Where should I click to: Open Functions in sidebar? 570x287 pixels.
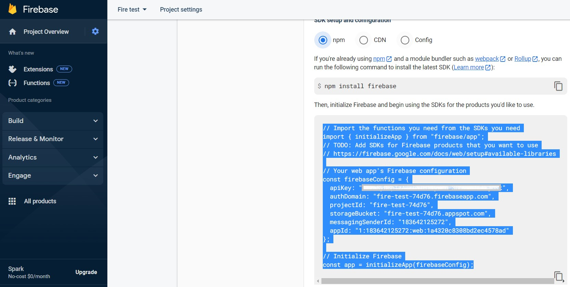(37, 83)
